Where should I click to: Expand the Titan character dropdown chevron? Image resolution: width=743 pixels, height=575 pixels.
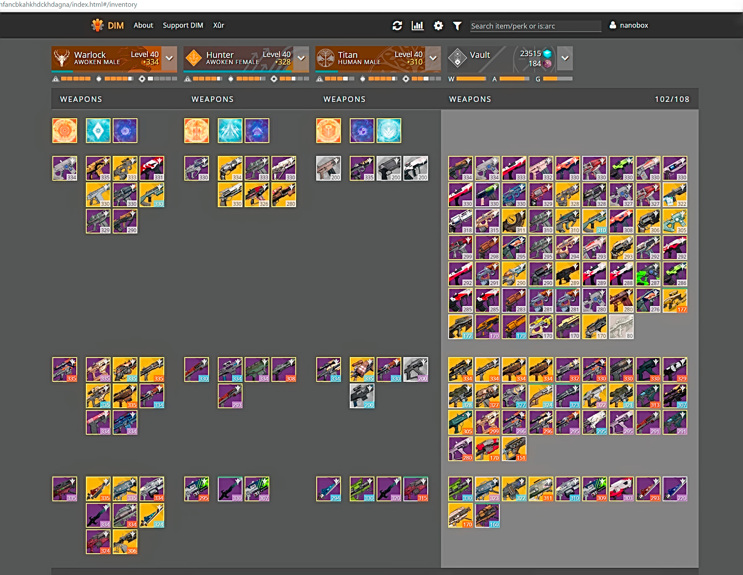coord(433,58)
